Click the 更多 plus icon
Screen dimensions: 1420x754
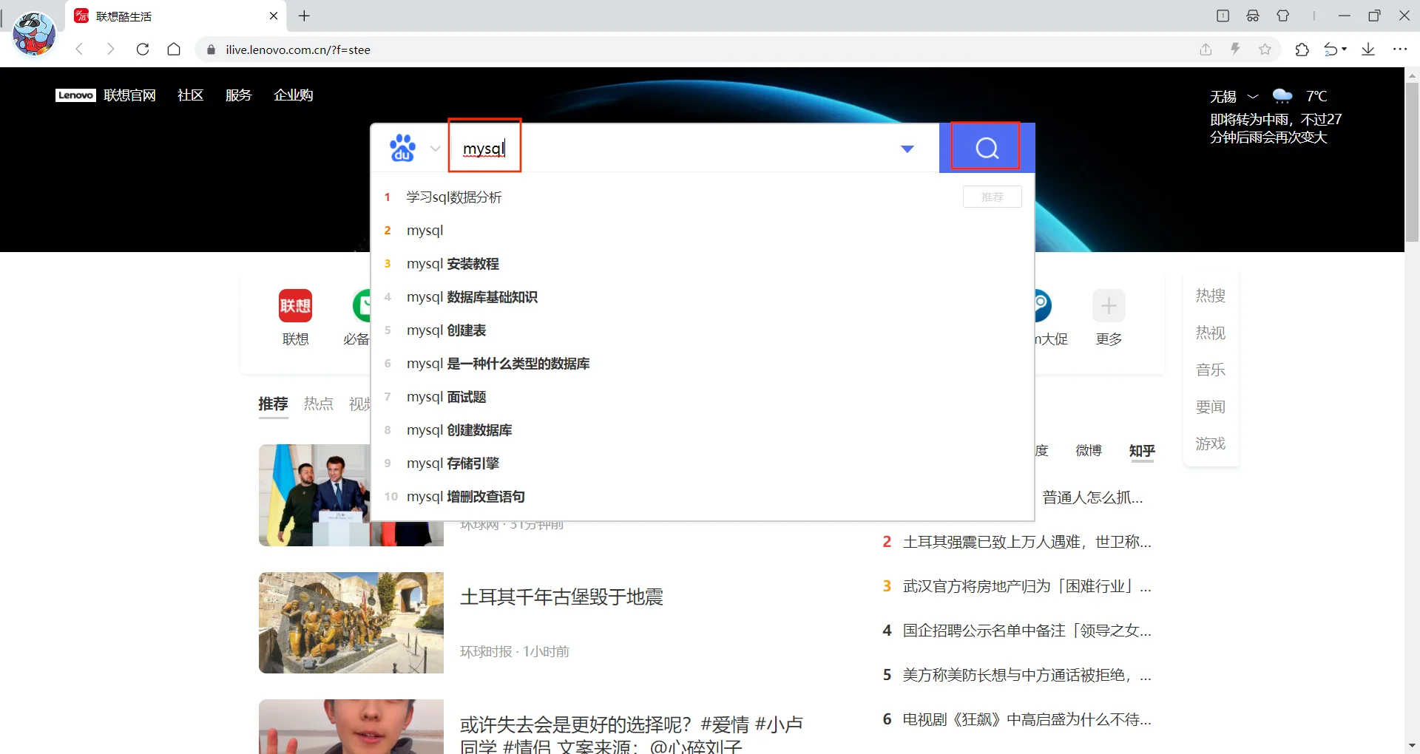(1107, 306)
